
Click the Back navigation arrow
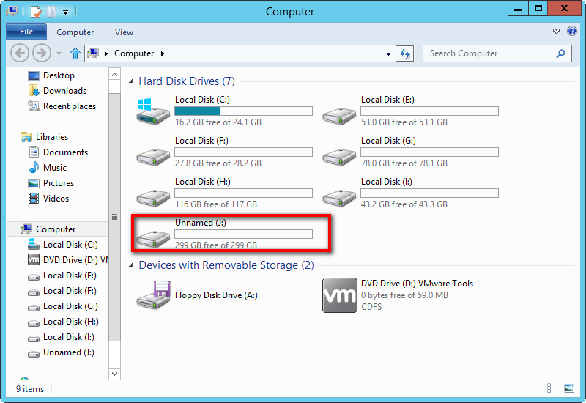click(20, 53)
